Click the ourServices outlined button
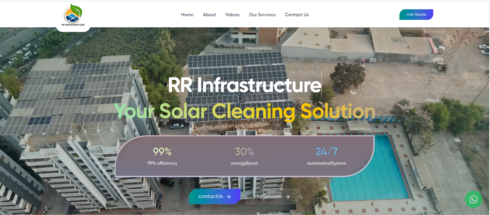490x215 pixels. 272,196
